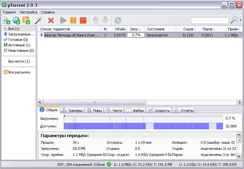Click the µTorrent title bar icon
The height and width of the screenshot is (169, 244).
pos(4,5)
